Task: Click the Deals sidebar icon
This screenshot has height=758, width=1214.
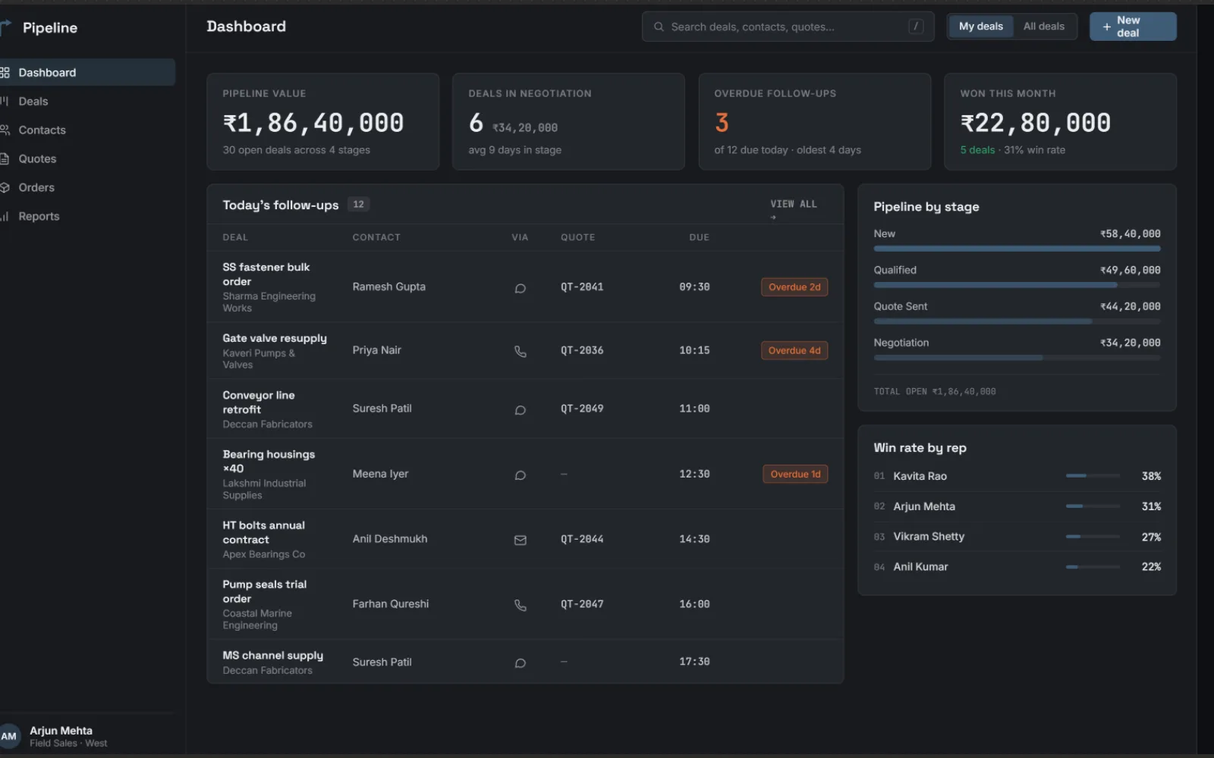Action: click(x=5, y=102)
